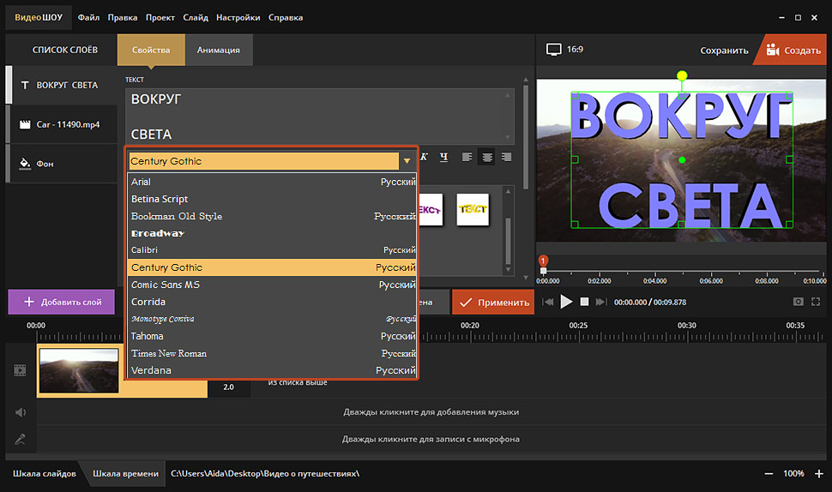
Task: Click the Добавить слой button
Action: point(62,302)
